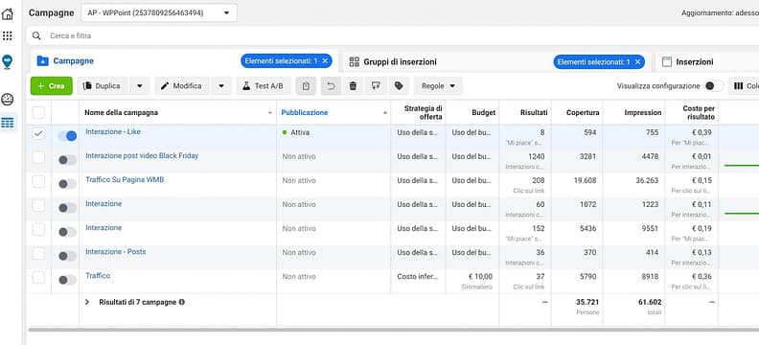Open the AP - WPPoint account dropdown
The width and height of the screenshot is (759, 345).
pyautogui.click(x=159, y=13)
